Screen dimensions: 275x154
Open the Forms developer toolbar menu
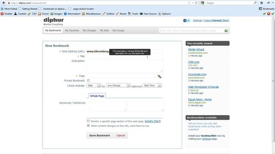tap(44, 14)
